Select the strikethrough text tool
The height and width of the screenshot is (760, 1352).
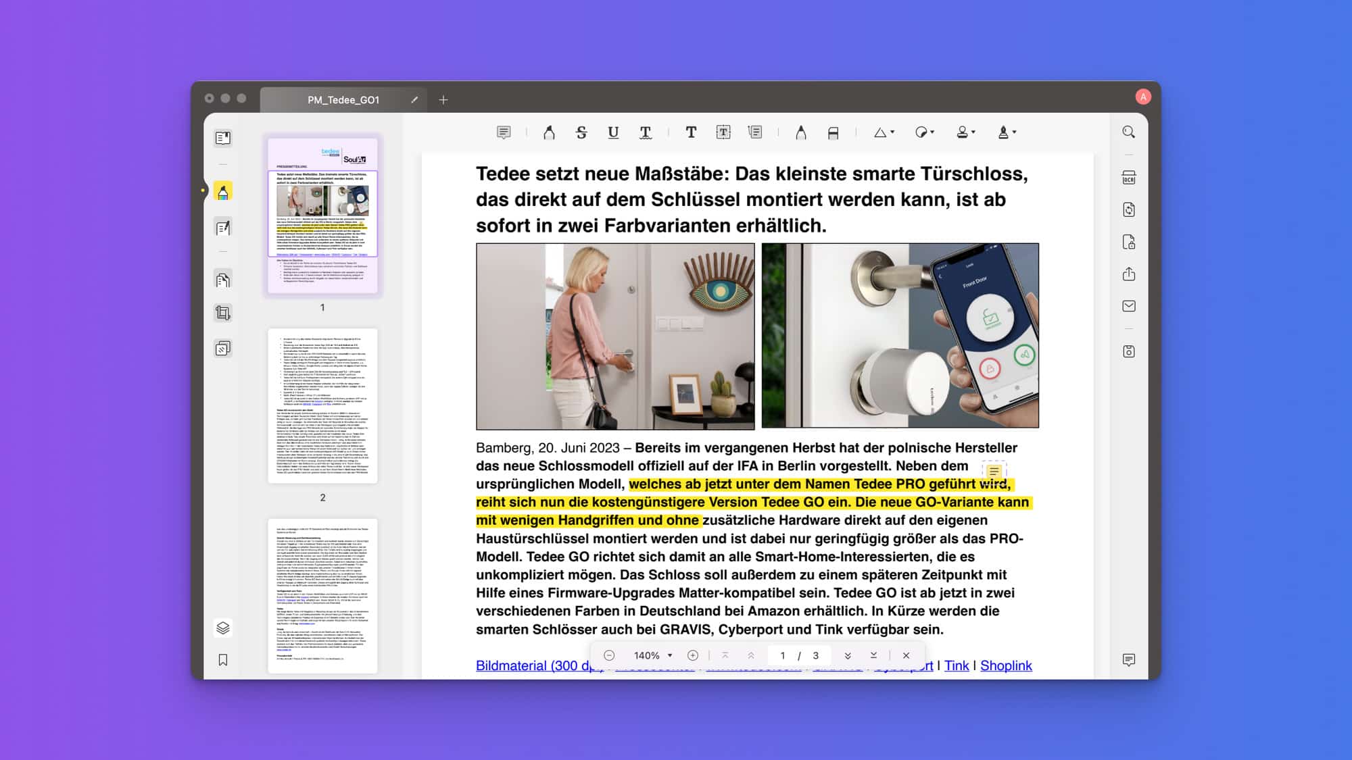point(581,132)
